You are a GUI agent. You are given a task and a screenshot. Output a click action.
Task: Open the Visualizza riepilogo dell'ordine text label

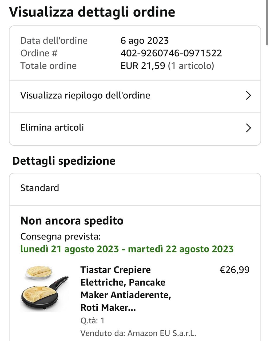pyautogui.click(x=85, y=95)
